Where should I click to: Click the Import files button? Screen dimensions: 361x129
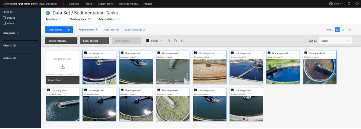coord(63,80)
